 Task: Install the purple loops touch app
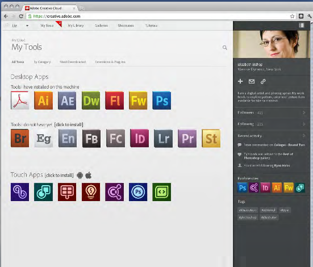click(x=20, y=192)
